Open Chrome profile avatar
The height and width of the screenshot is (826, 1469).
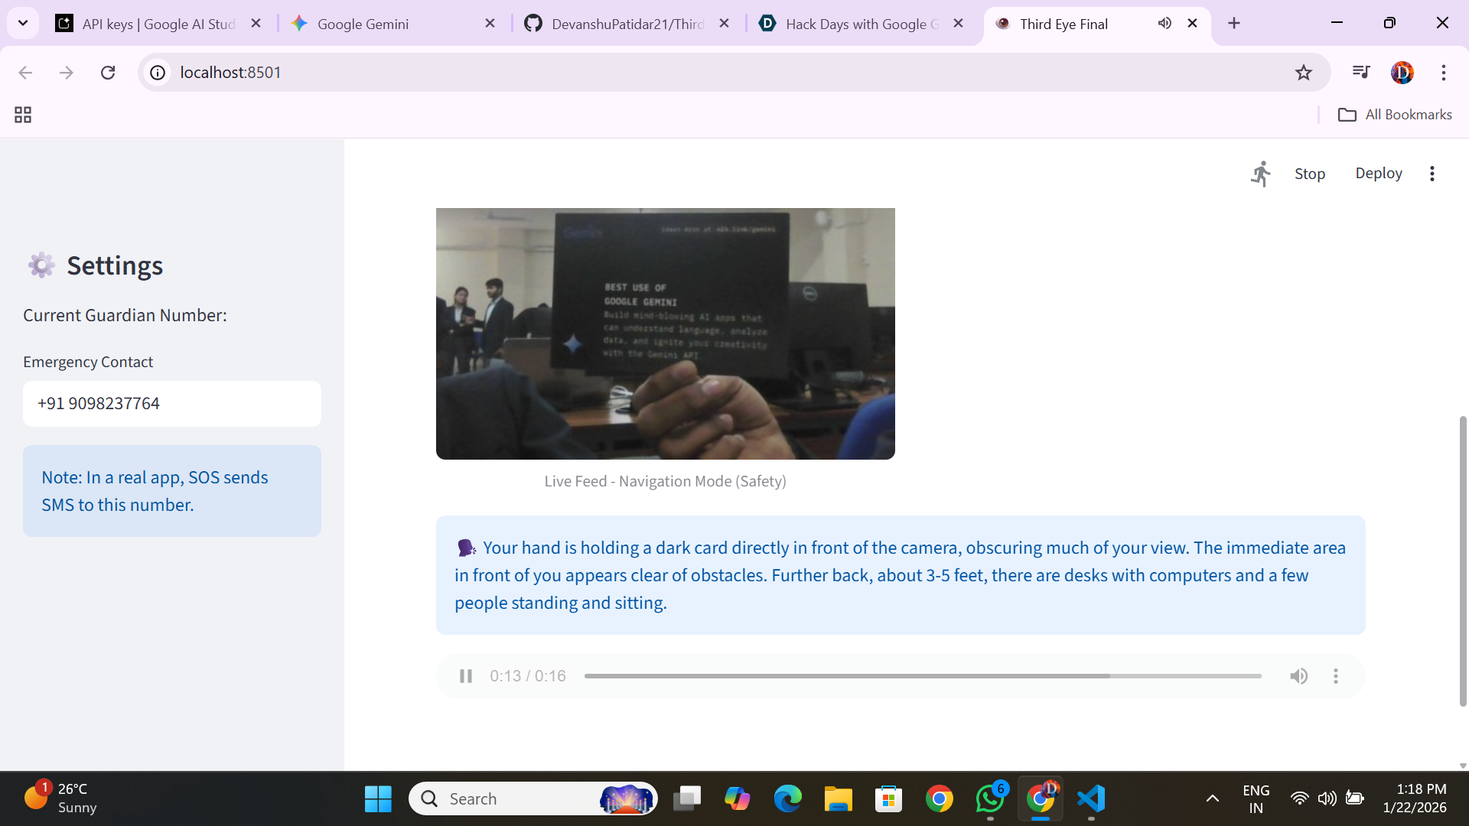pos(1402,73)
